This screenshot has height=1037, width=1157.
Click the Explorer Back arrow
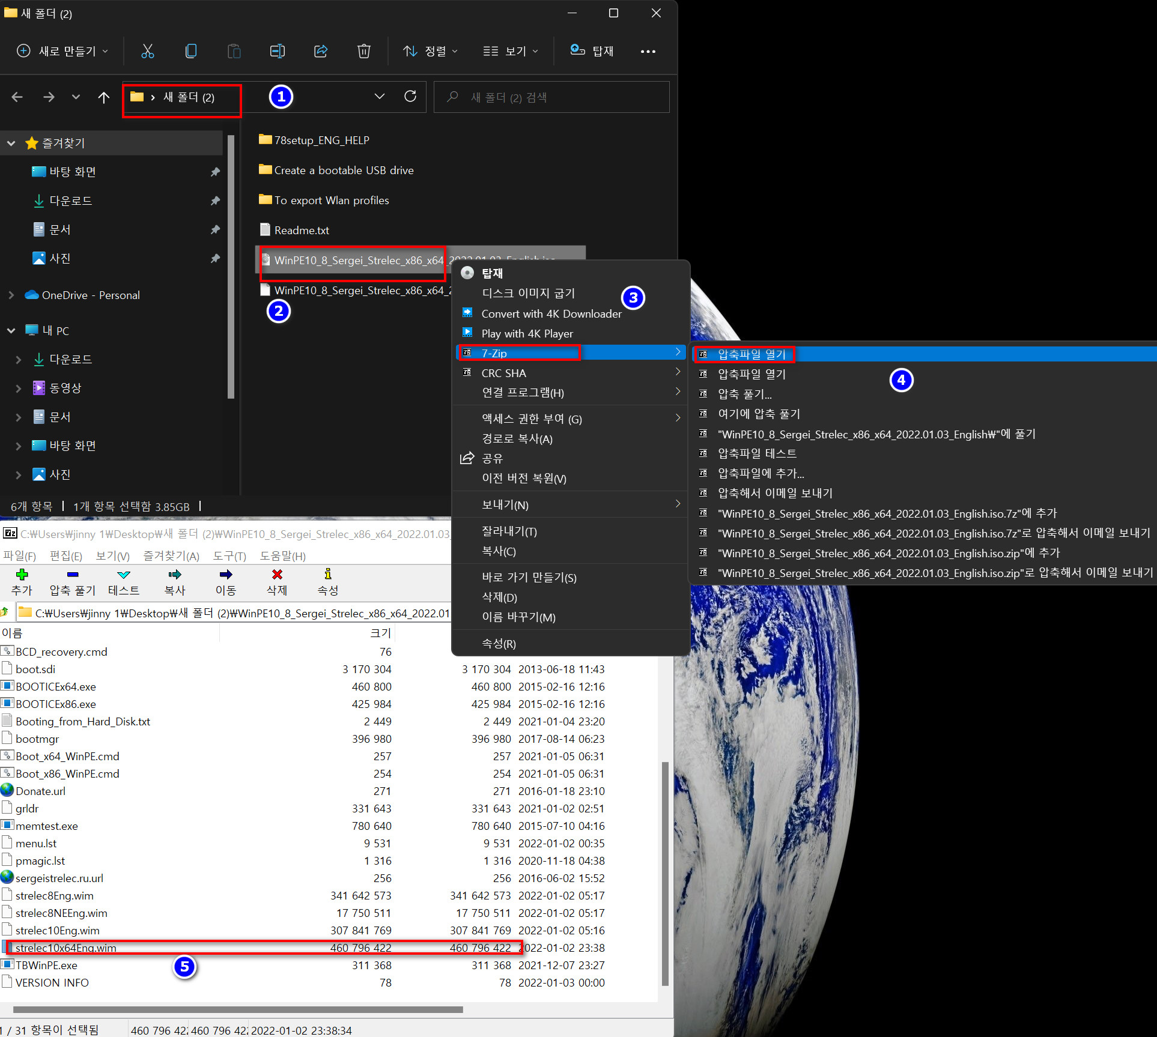(x=17, y=97)
